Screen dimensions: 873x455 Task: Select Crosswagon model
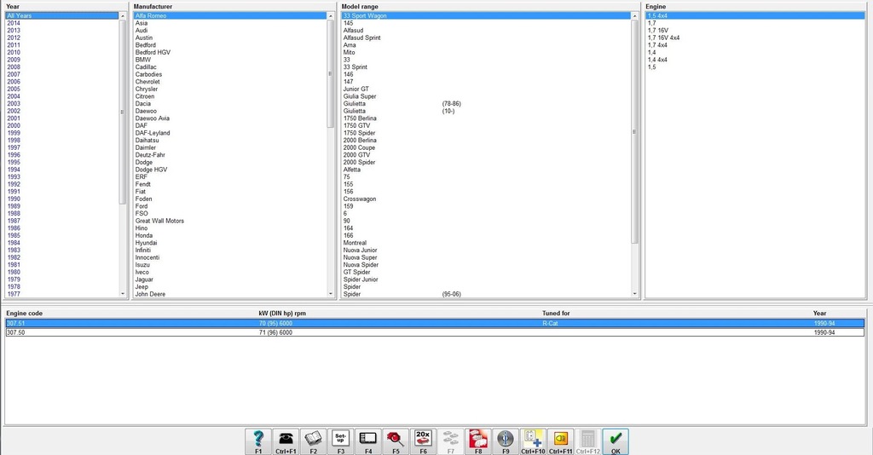tap(360, 199)
